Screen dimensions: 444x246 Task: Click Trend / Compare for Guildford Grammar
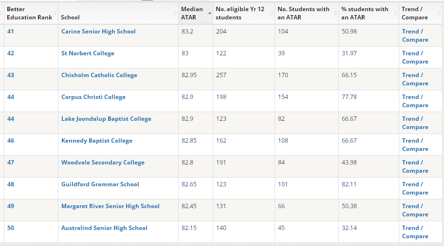point(415,188)
